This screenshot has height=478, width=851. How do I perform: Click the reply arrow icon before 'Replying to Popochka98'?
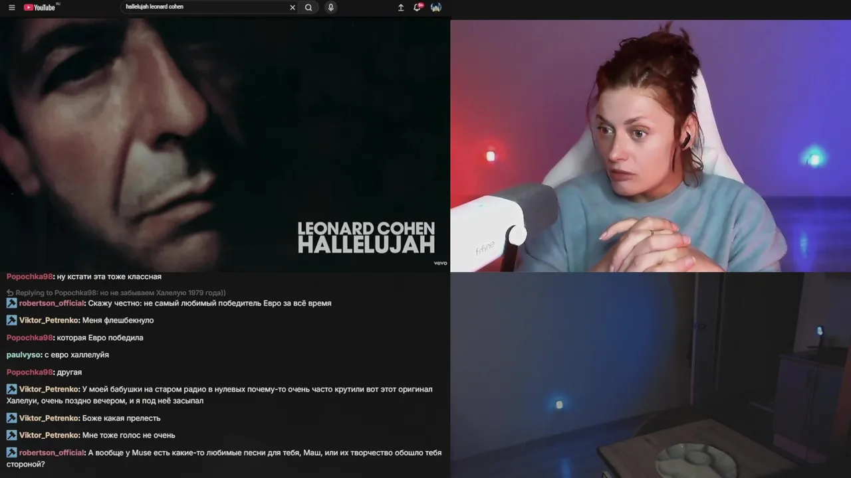click(x=10, y=293)
